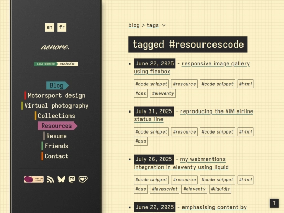The image size is (284, 213).
Task: Switch site language to English
Action: pos(49,27)
